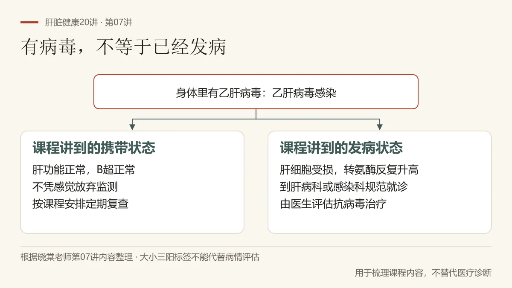Click the footer note '根据晓棠老师第07讲内容整理'
Image resolution: width=512 pixels, height=288 pixels.
[77, 257]
